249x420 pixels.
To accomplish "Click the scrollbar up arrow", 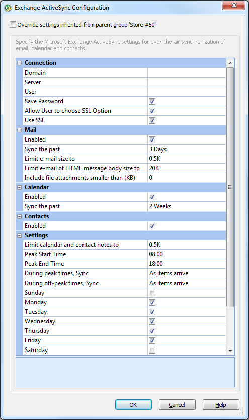I will coord(230,63).
